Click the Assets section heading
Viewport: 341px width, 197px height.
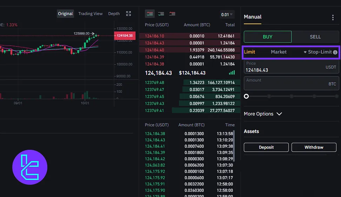252,131
